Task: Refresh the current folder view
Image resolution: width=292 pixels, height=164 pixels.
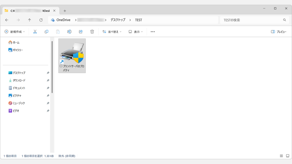Action: click(x=41, y=20)
